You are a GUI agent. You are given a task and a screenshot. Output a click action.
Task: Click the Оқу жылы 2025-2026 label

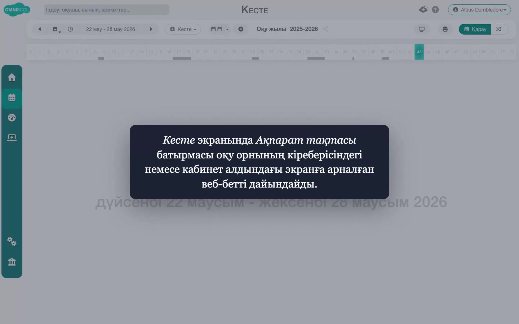click(x=287, y=29)
